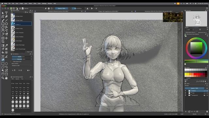Viewport: 209px width, 118px height.
Task: Open the File menu
Action: pos(9,4)
